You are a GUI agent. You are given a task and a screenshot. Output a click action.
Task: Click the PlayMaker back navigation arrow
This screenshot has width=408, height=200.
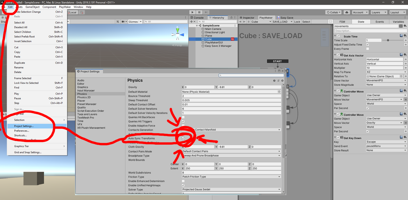tap(241, 22)
